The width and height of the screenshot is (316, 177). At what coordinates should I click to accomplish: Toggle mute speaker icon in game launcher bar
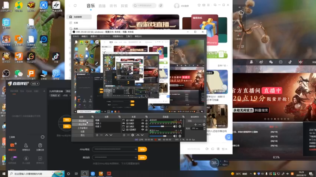pos(301,62)
